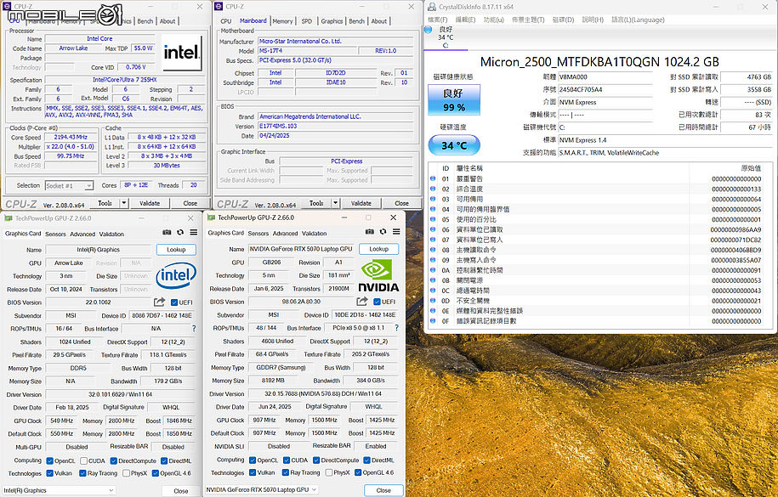Click the 34 °C disk temperature button
The height and width of the screenshot is (497, 778).
click(x=454, y=145)
